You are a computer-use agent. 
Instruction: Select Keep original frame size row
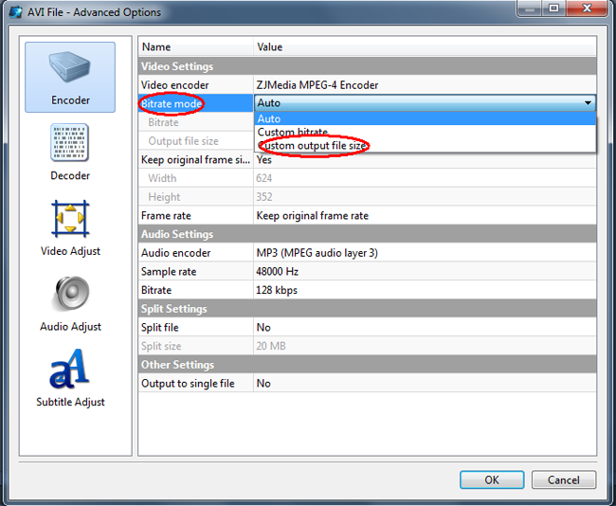point(368,159)
